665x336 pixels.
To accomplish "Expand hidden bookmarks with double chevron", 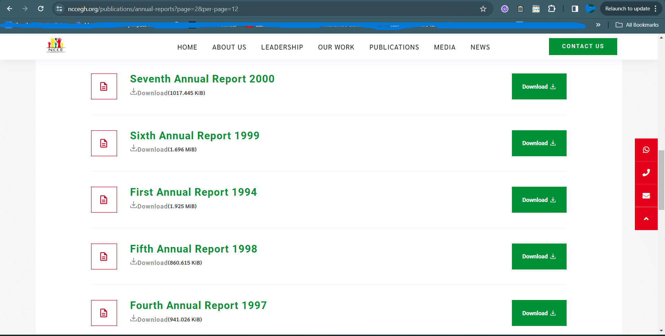I will click(x=598, y=25).
